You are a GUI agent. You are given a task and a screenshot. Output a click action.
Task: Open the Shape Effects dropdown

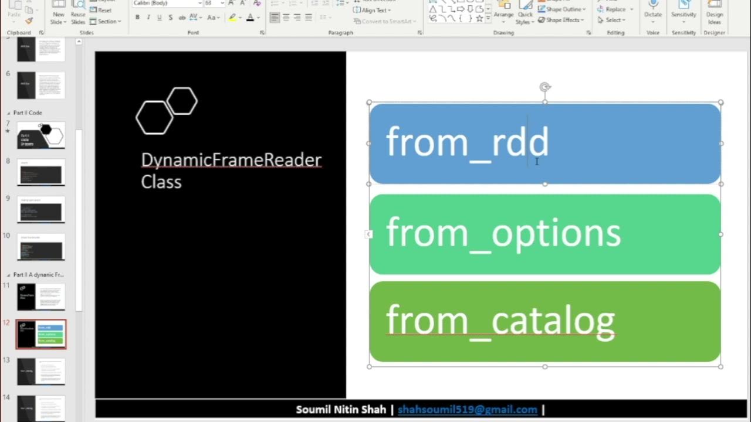[560, 20]
